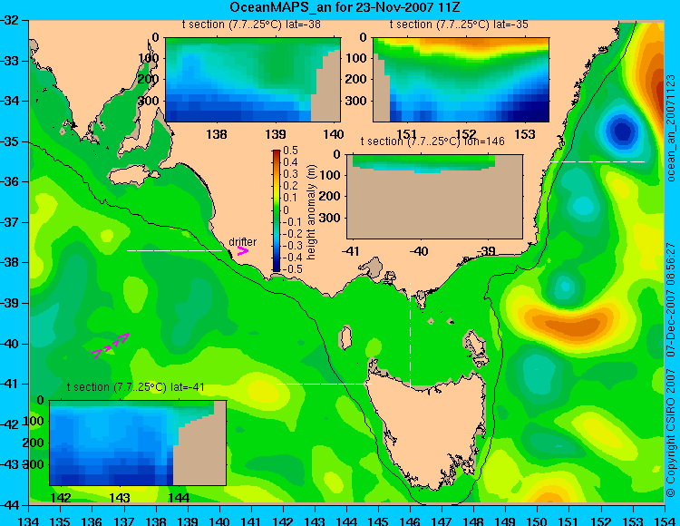Click the "ocean_an_20071123" file label
This screenshot has width=680, height=526.
[670, 128]
